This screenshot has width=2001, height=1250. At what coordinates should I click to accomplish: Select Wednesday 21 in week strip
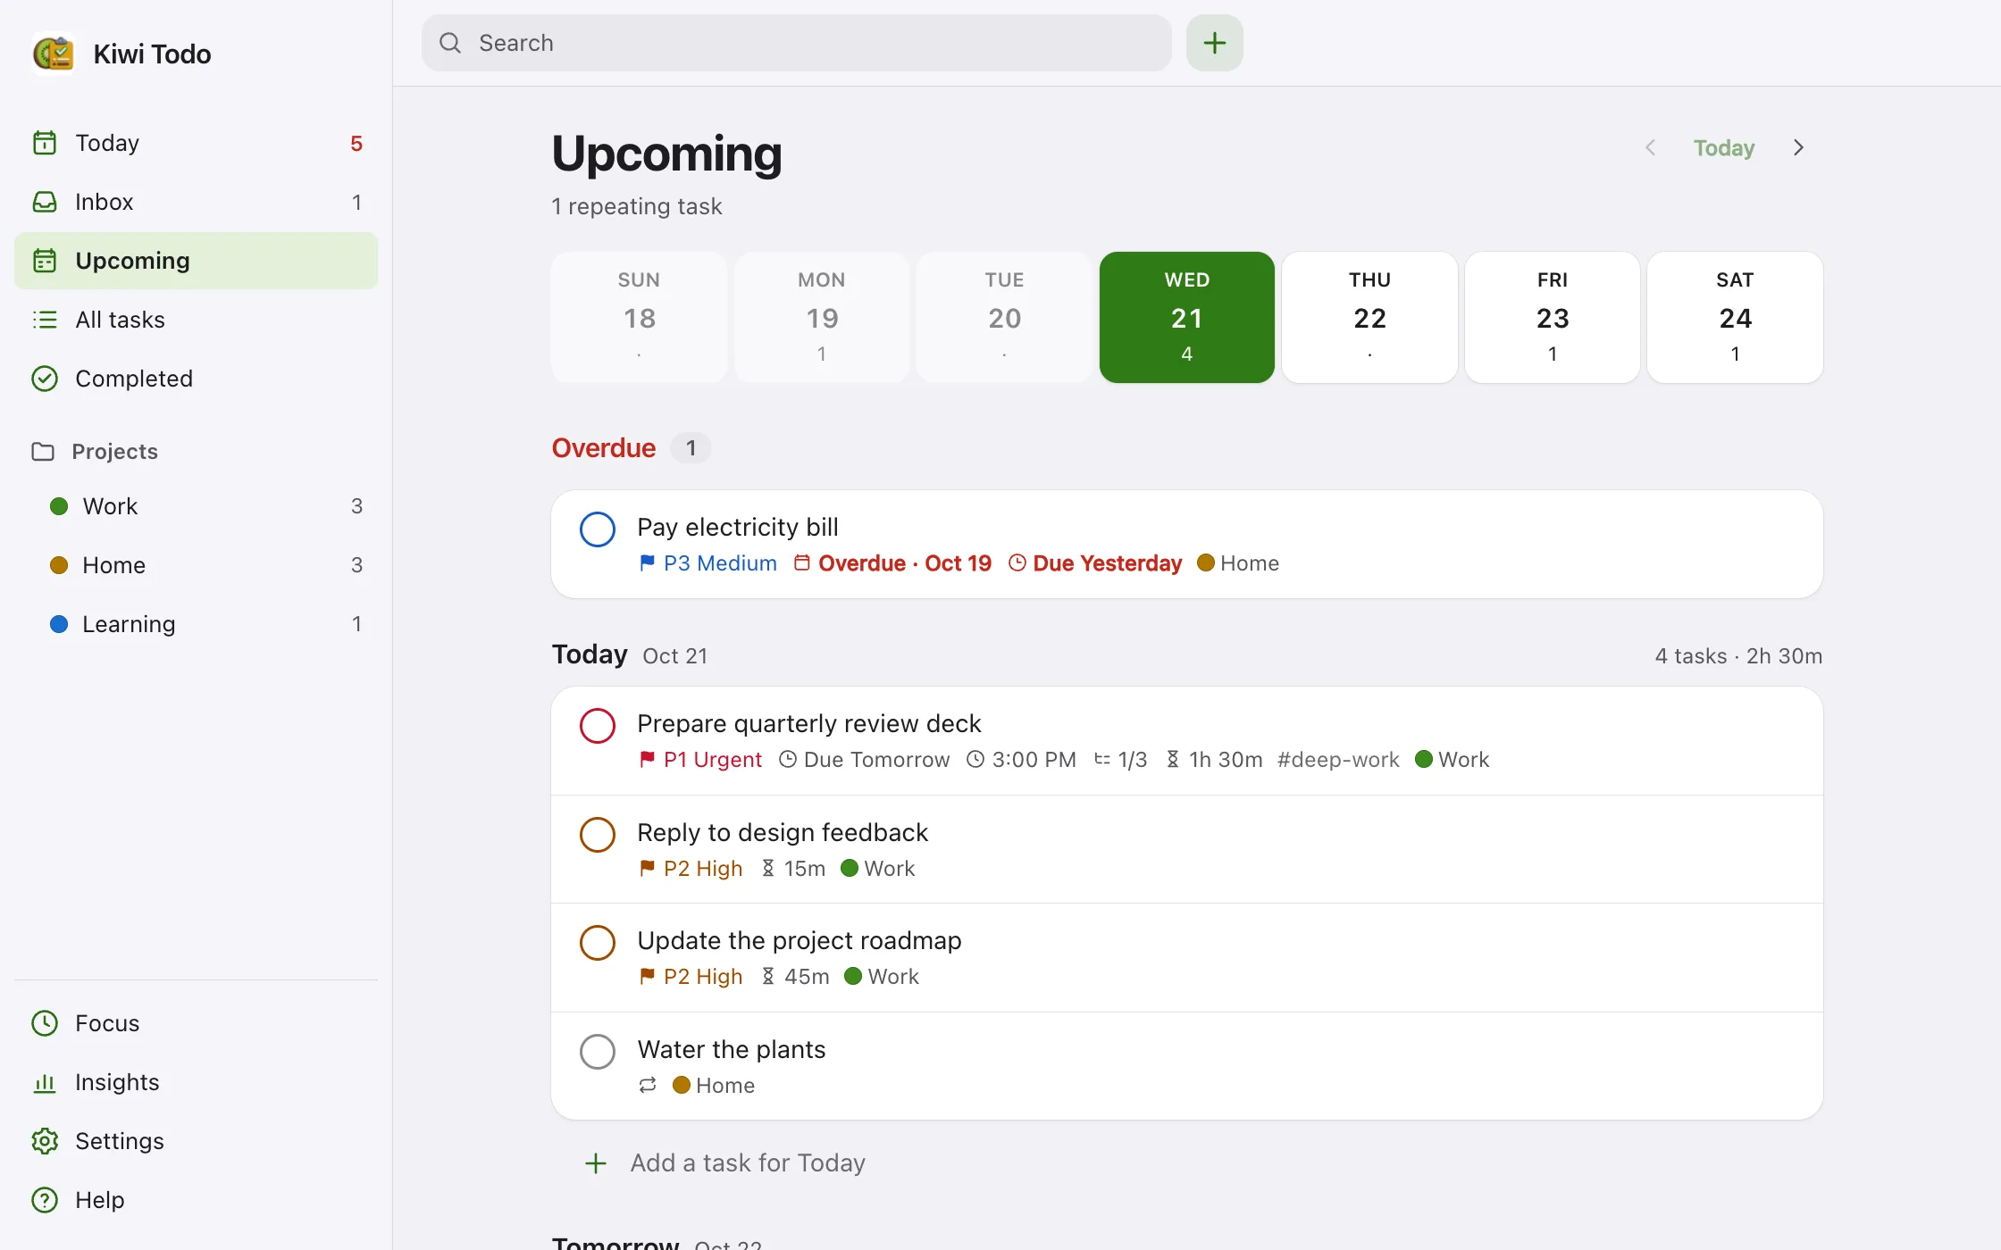(x=1187, y=317)
